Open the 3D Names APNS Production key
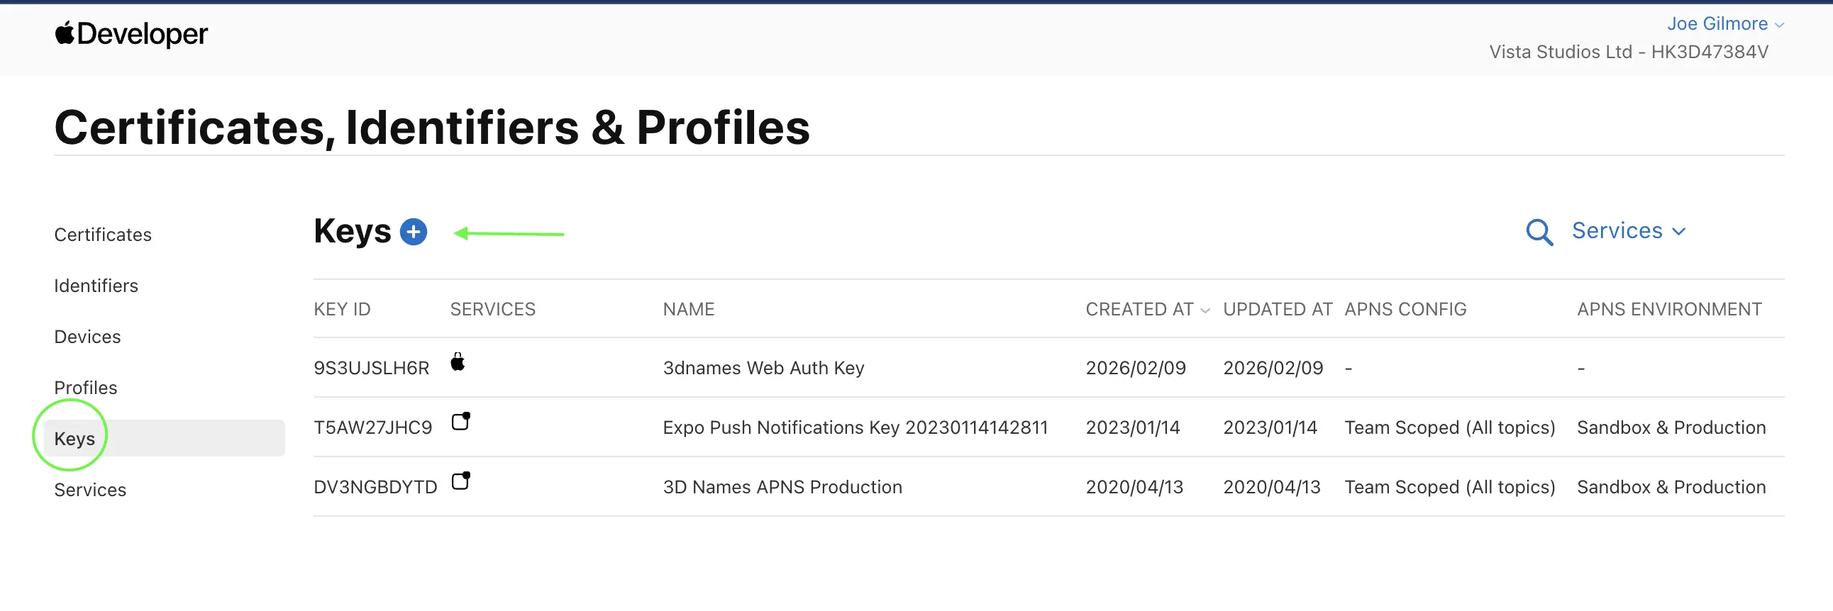Viewport: 1833px width, 611px height. coord(782,487)
